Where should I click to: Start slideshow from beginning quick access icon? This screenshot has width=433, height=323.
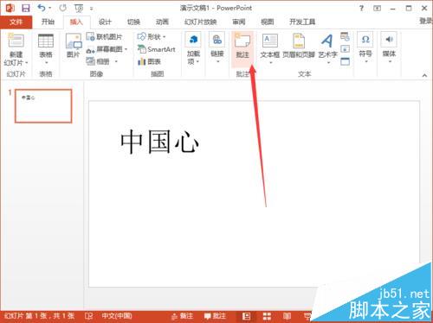coord(79,9)
